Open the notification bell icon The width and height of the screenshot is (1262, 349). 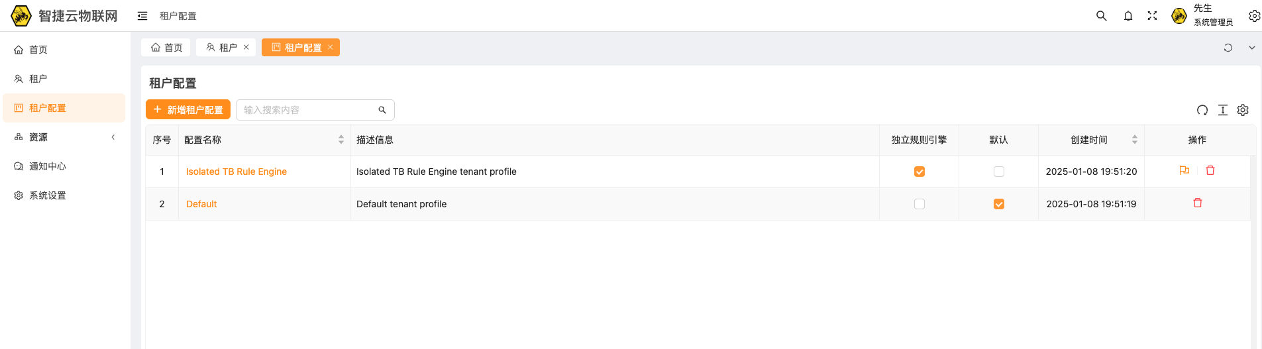pos(1128,16)
